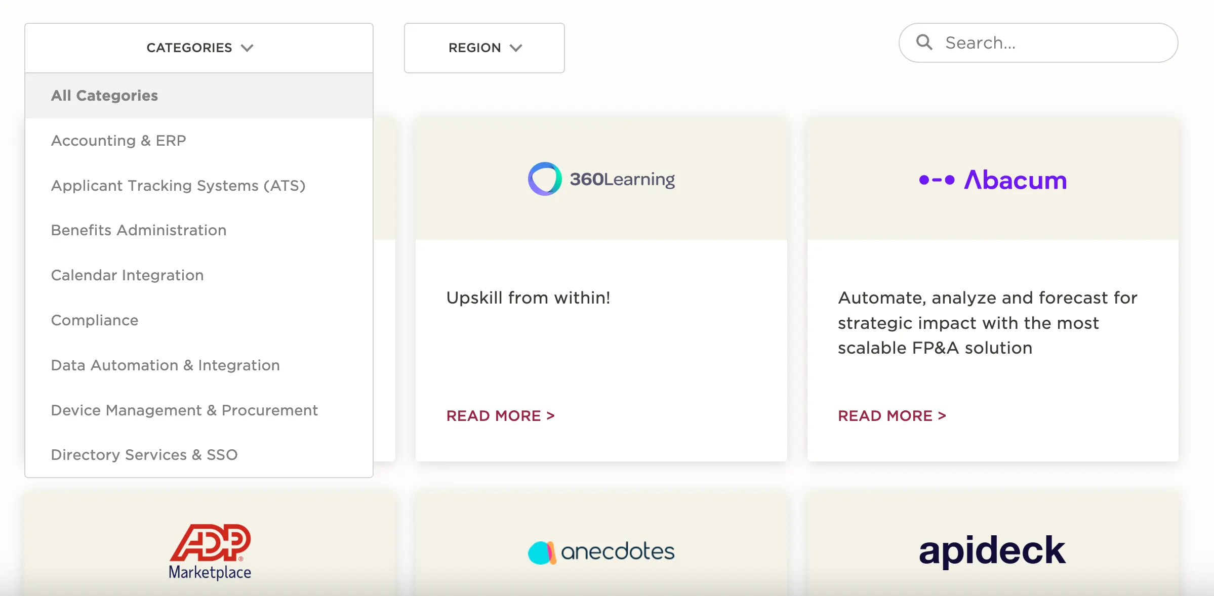Click the Region chevron arrow
This screenshot has width=1214, height=596.
pyautogui.click(x=516, y=48)
